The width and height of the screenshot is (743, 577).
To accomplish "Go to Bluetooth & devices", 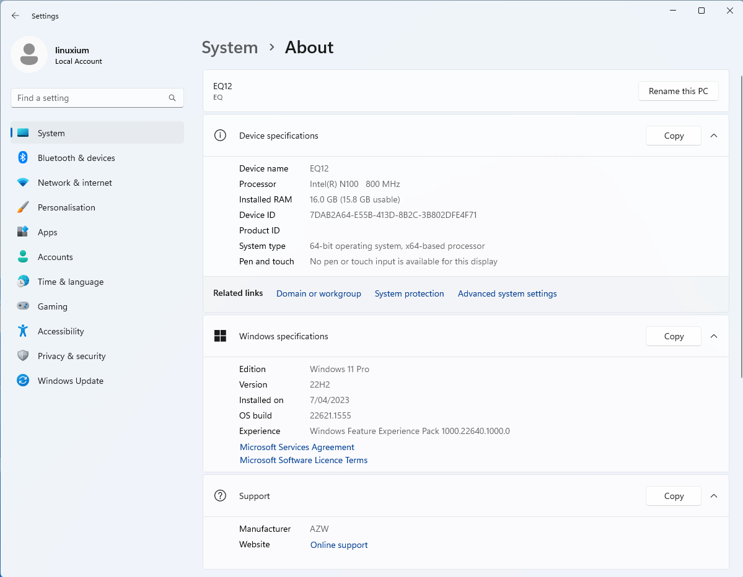I will pyautogui.click(x=97, y=158).
